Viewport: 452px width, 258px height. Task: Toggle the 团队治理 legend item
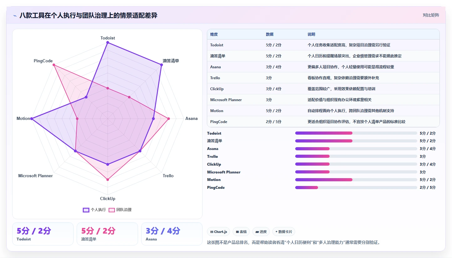pos(120,210)
